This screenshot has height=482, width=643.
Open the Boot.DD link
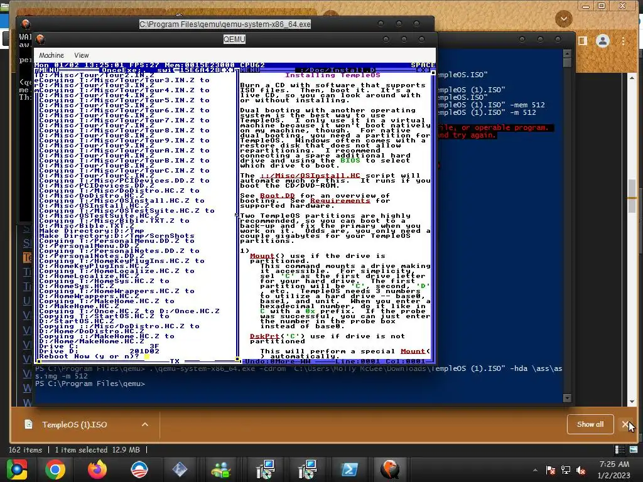pyautogui.click(x=277, y=196)
